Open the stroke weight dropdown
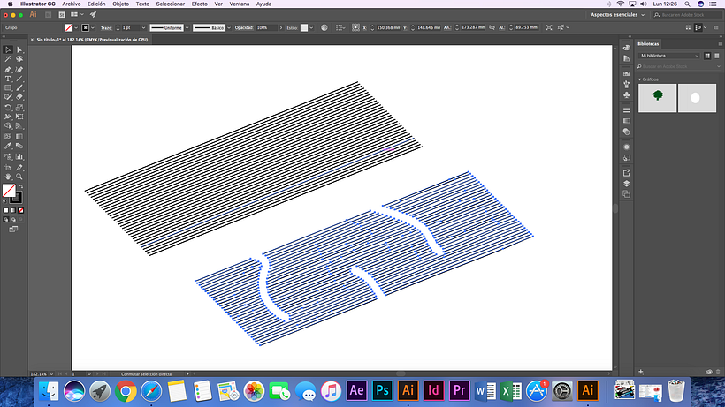The height and width of the screenshot is (407, 725). 143,27
